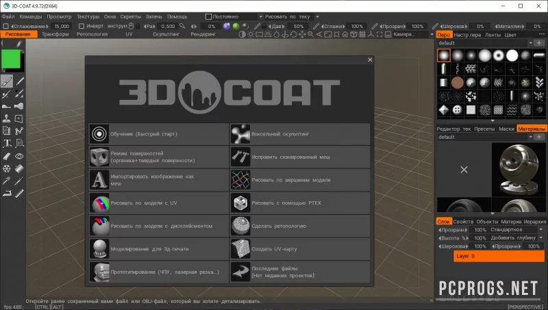Click the half-circle shading mode icon

pos(242,34)
